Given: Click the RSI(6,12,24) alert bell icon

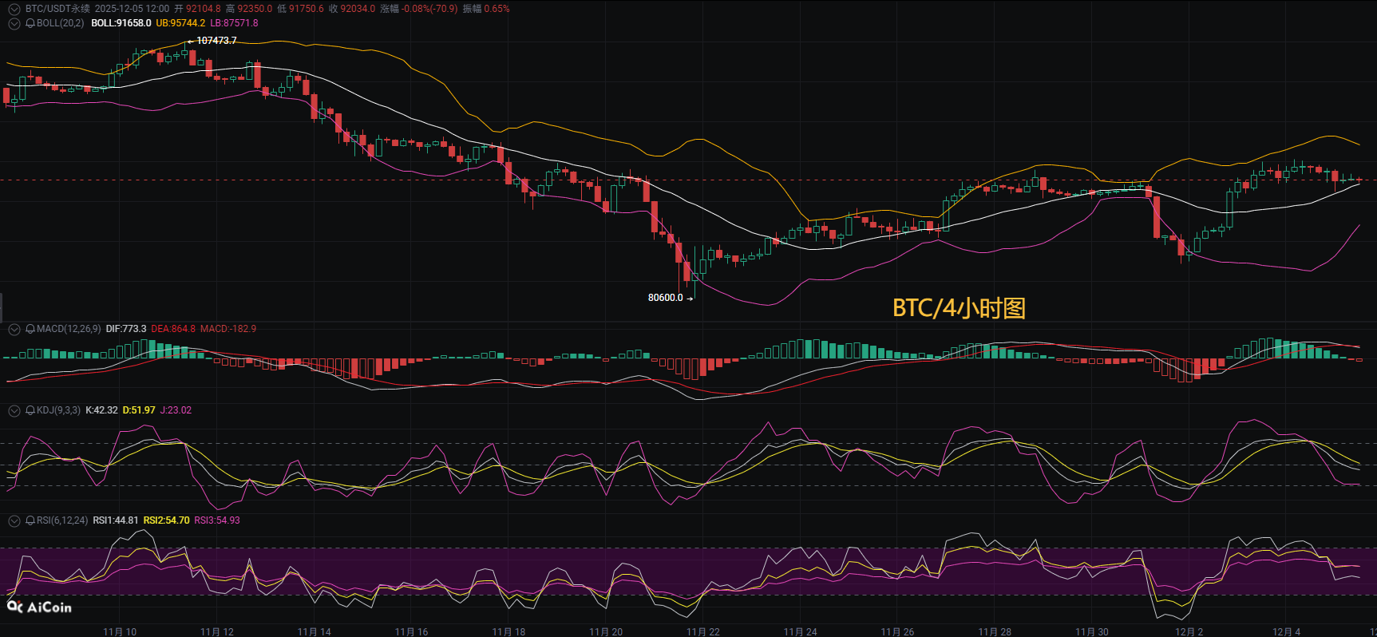Looking at the screenshot, I should point(30,520).
